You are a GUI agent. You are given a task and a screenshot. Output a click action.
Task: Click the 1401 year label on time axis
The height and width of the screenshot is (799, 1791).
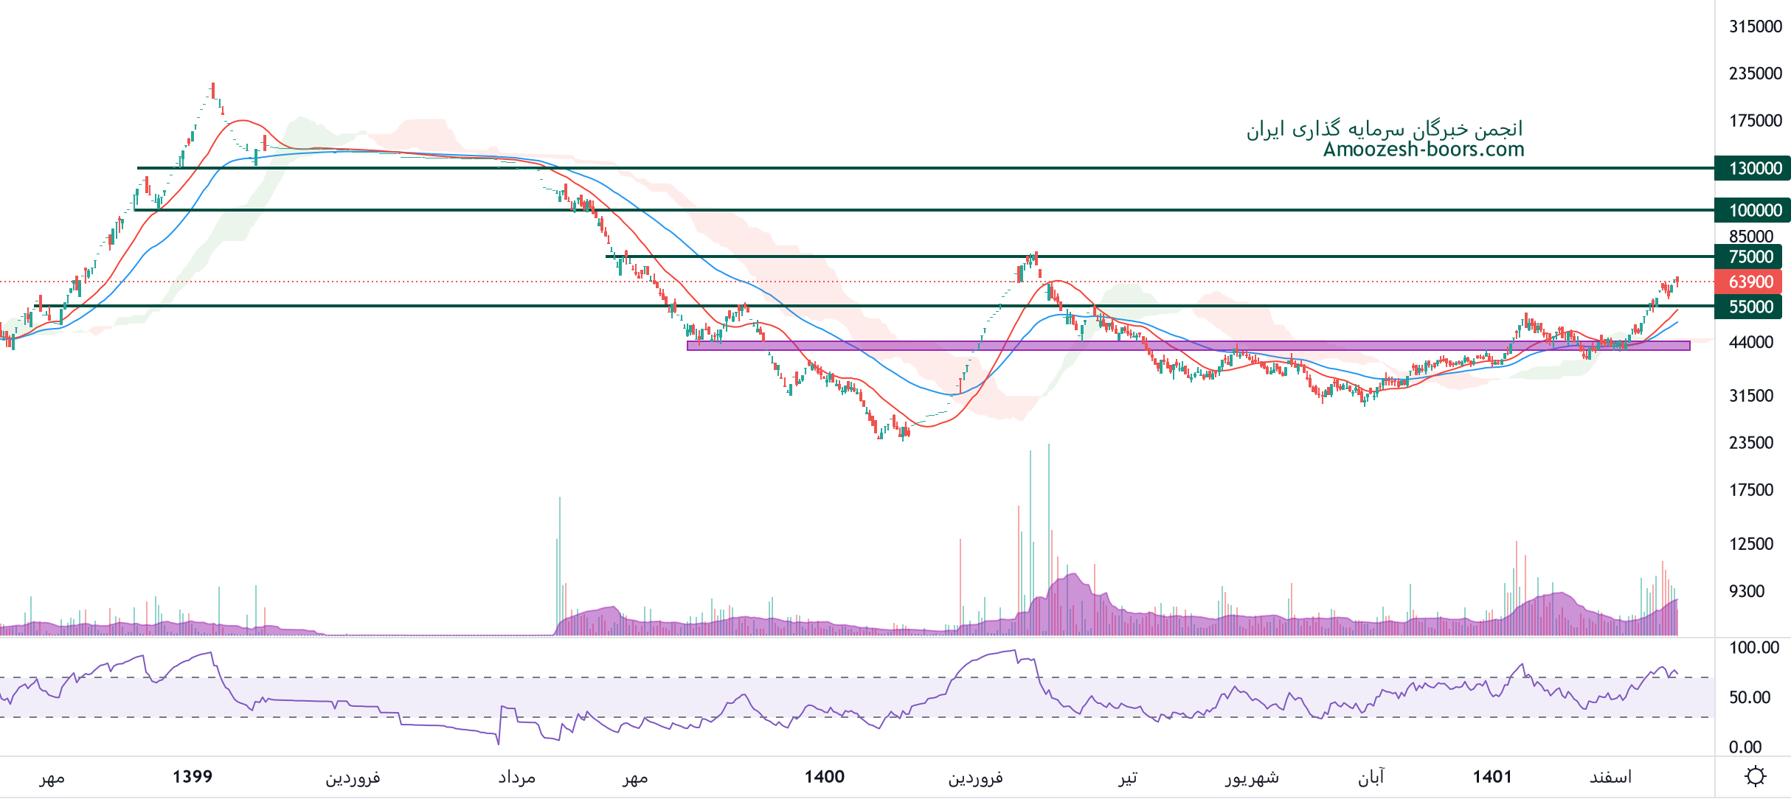[1492, 776]
